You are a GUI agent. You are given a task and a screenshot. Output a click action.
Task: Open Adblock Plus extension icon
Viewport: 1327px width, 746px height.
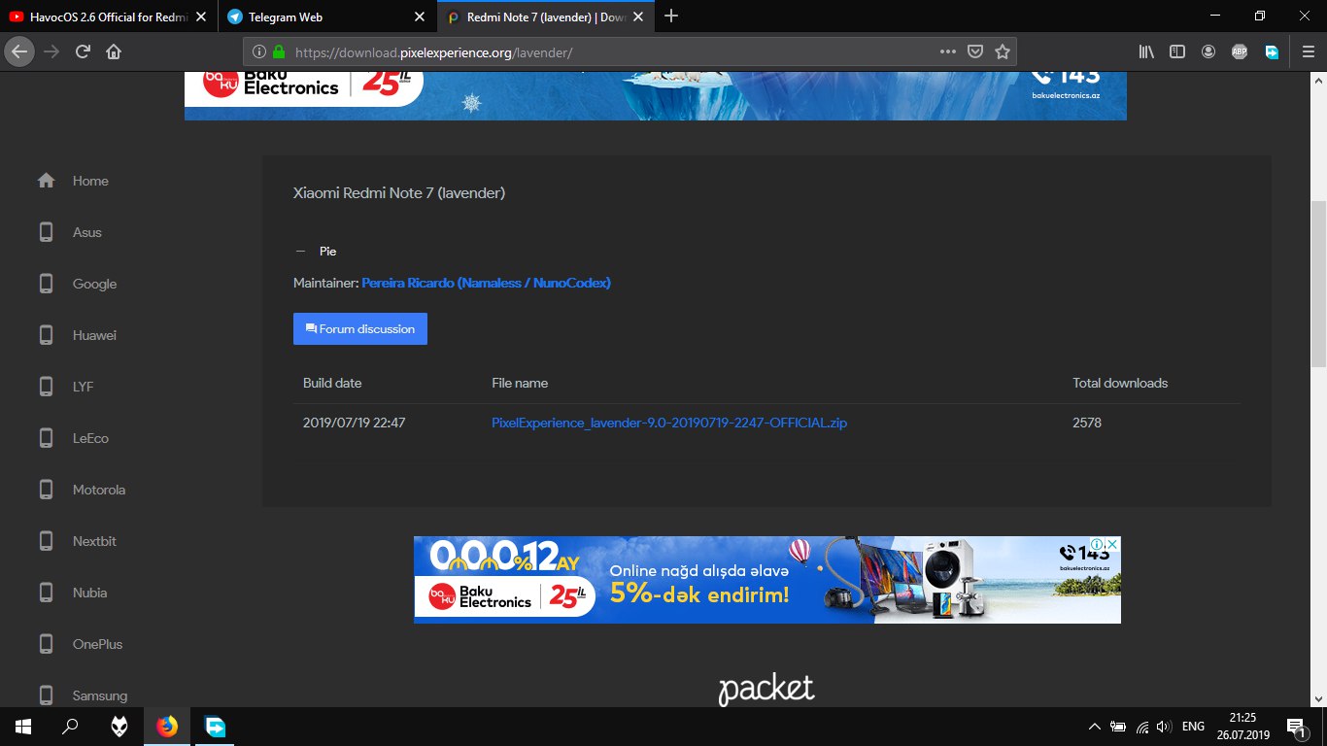(x=1240, y=51)
